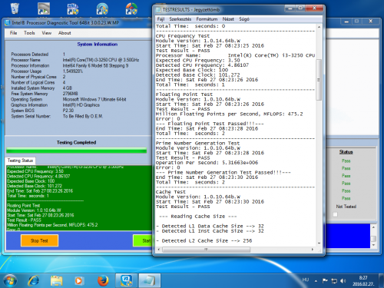Click the Processor Name value i3-3250 CPU @ 3.50GHz
Viewport: 384px width, 288px height.
[101, 60]
